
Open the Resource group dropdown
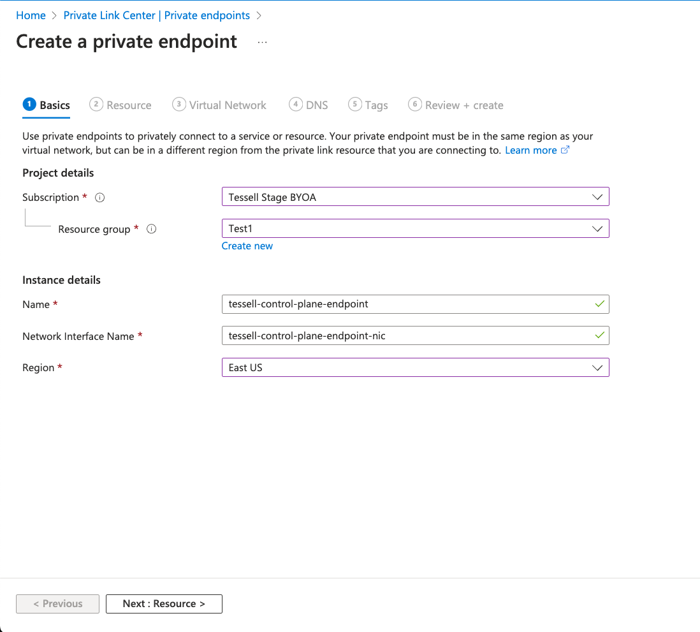[x=415, y=228]
